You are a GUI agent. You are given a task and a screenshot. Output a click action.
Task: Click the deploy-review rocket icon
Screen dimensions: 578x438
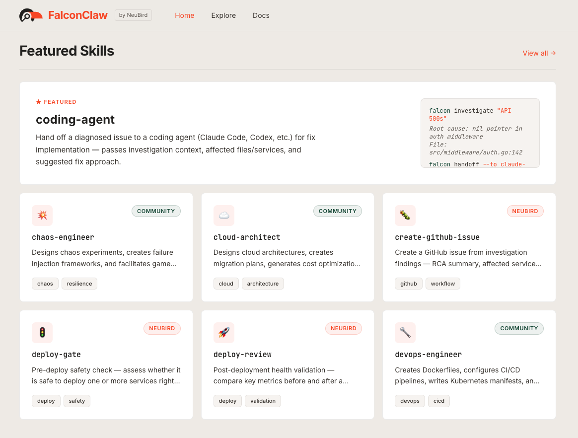(224, 333)
